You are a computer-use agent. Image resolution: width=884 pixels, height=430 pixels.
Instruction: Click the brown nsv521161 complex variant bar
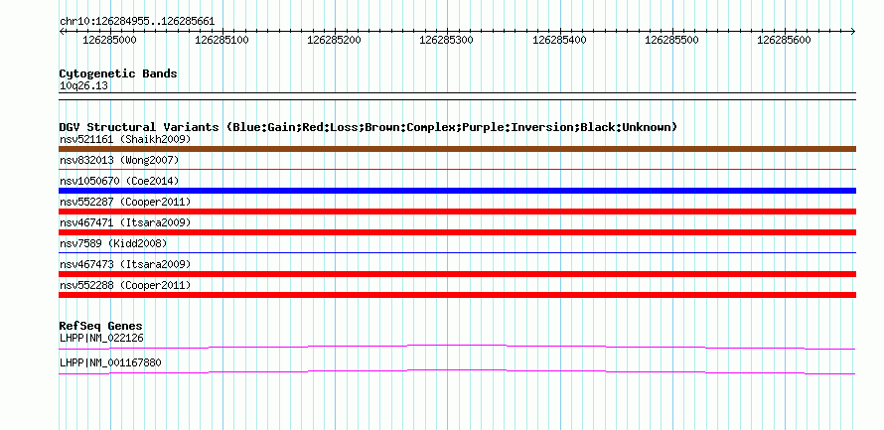point(457,149)
